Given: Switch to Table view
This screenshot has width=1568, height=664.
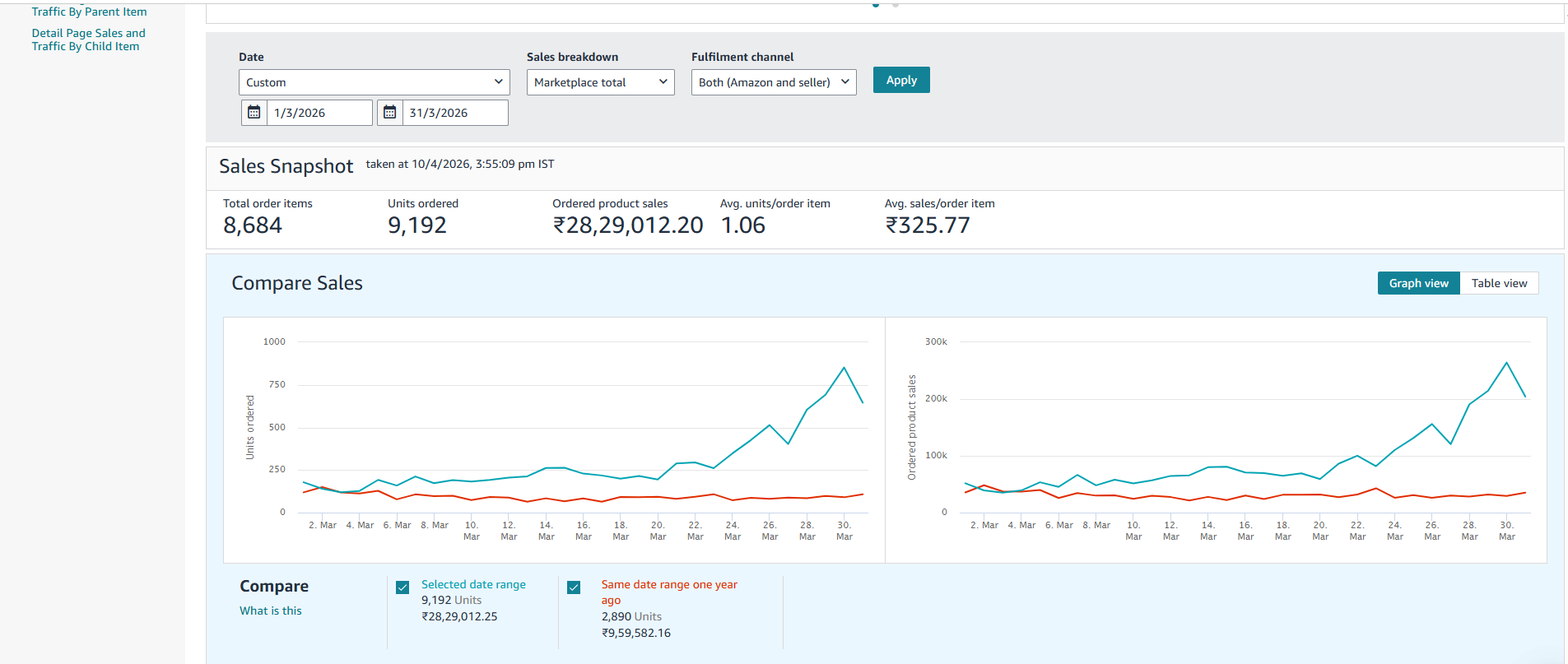Looking at the screenshot, I should [x=1498, y=283].
